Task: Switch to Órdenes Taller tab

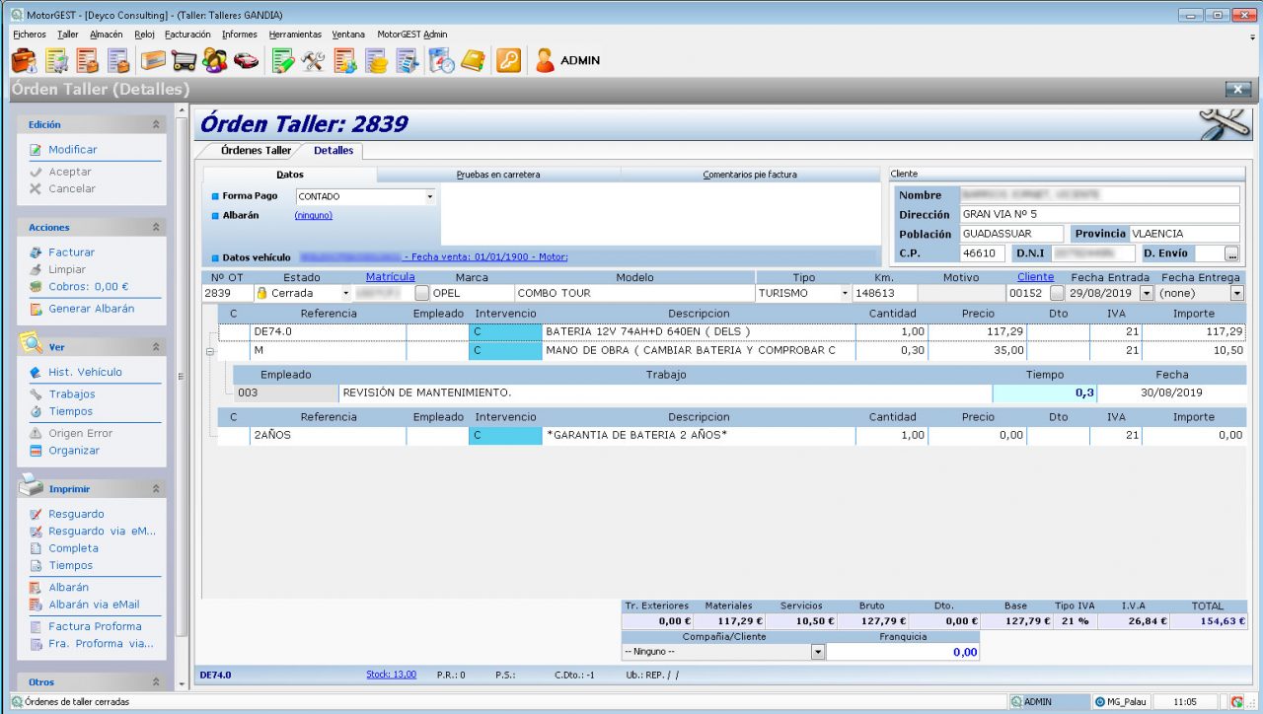Action: [256, 151]
